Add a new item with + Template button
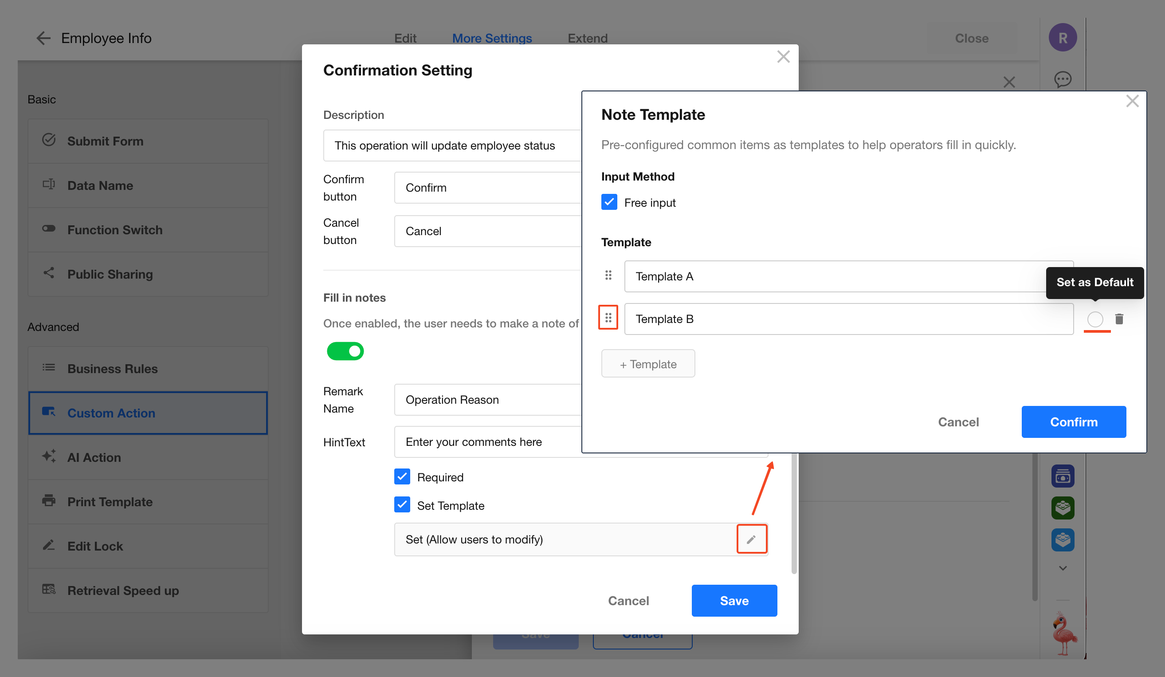Image resolution: width=1165 pixels, height=677 pixels. point(647,364)
